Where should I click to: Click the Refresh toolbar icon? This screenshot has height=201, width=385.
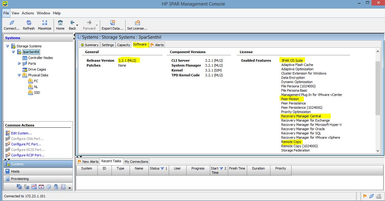29,23
